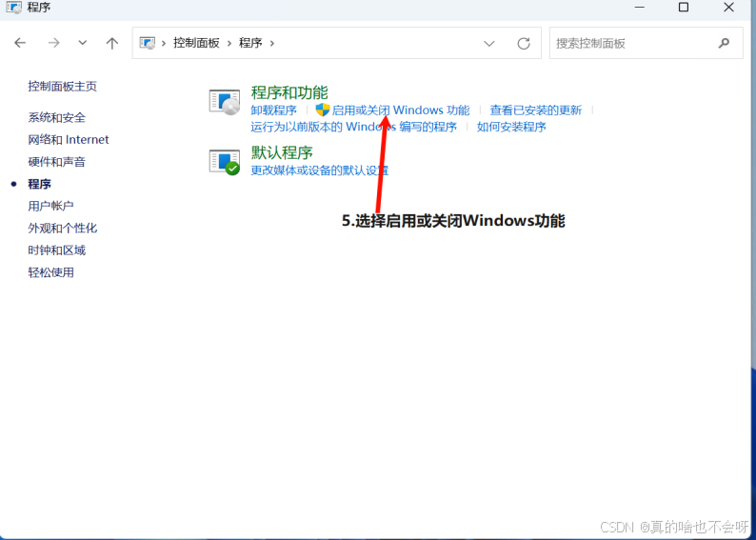Image resolution: width=756 pixels, height=540 pixels.
Task: Open 启用或关闭 Windows 功能
Action: [401, 110]
